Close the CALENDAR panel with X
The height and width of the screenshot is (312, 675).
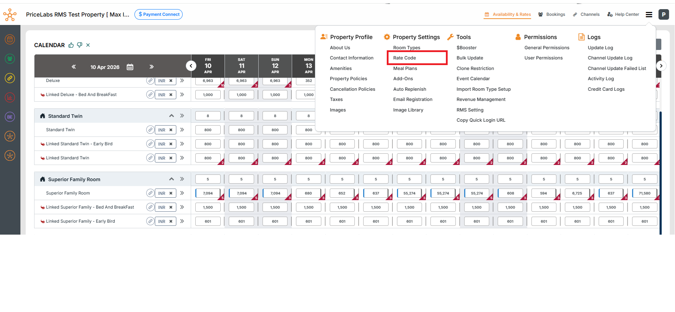pyautogui.click(x=88, y=45)
